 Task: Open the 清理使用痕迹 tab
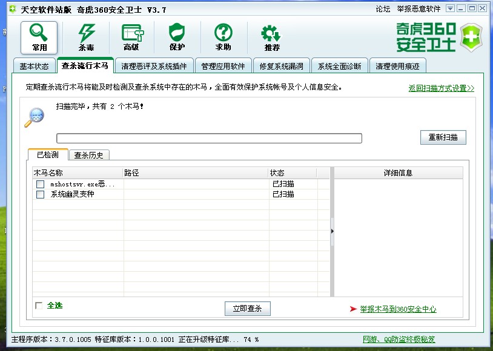pos(398,67)
